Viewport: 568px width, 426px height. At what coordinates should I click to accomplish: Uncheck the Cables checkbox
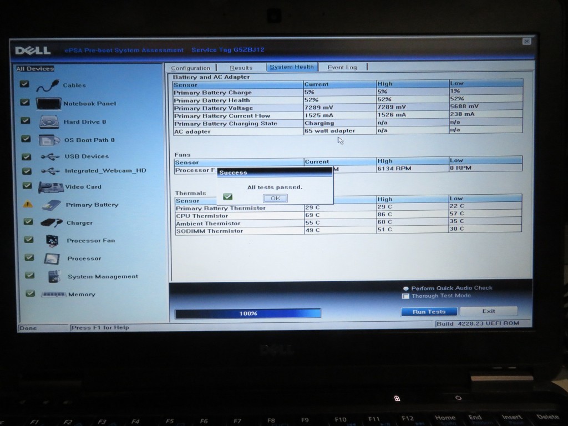pyautogui.click(x=24, y=84)
